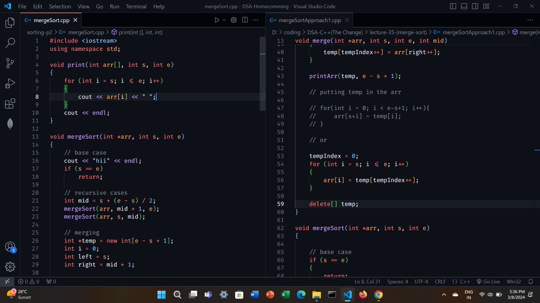The image size is (540, 303).
Task: Select the mergeSortApproach1.cpp tab
Action: [309, 20]
